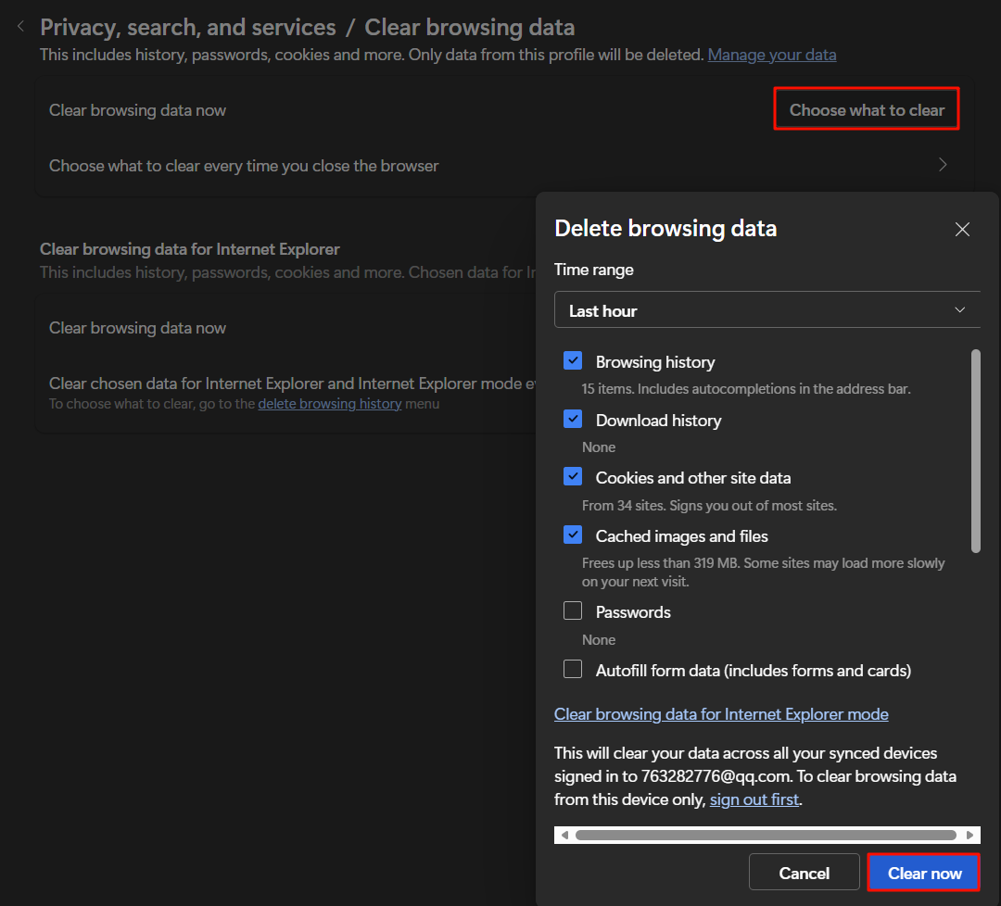Check Autofill form data option

[x=573, y=670]
